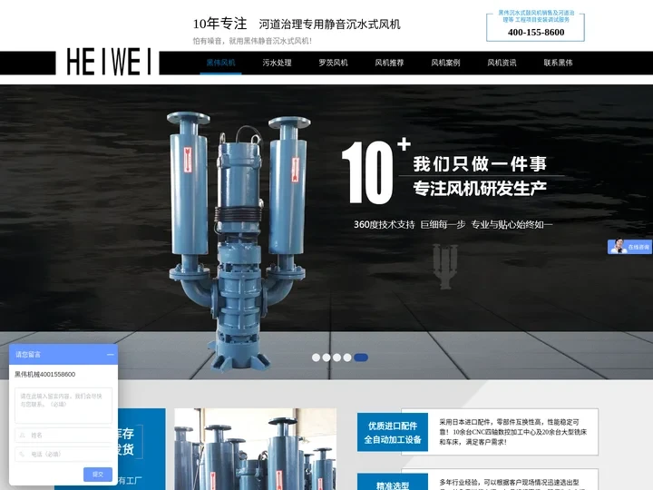Screen dimensions: 653x490
Task: Click the 360度技术支持 banner subtitle
Action: tap(453, 225)
